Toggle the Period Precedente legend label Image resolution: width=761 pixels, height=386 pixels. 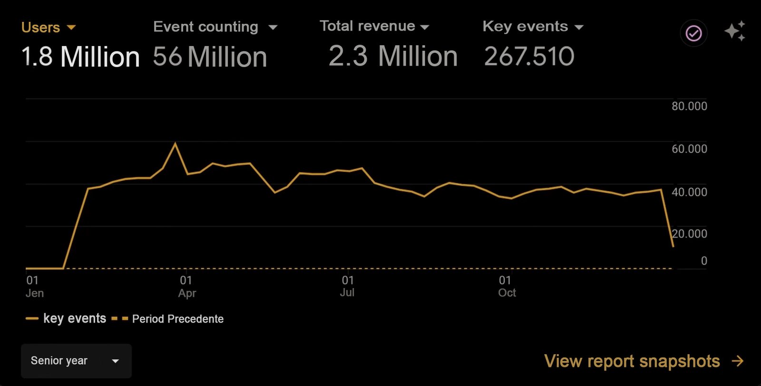tap(178, 319)
